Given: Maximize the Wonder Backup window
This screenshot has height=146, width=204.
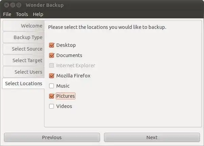Looking at the screenshot, I should (19, 5).
